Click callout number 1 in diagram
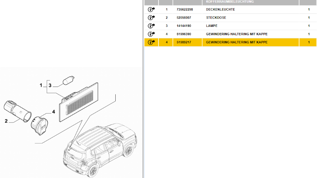The height and width of the screenshot is (178, 317). coord(41,85)
